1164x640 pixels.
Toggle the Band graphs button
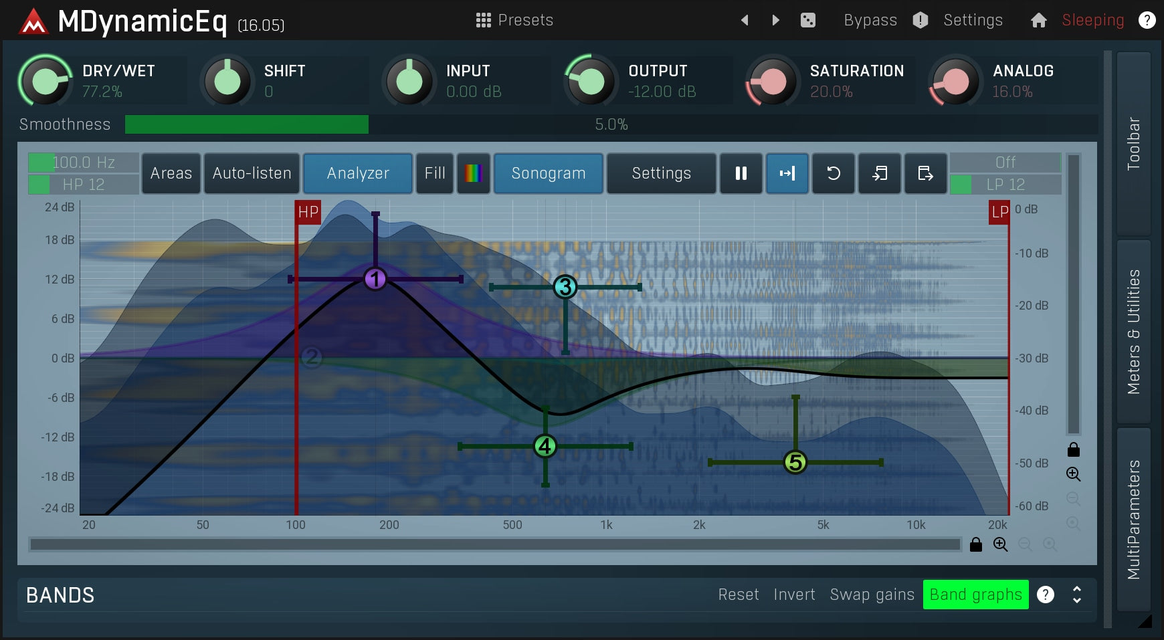tap(975, 595)
